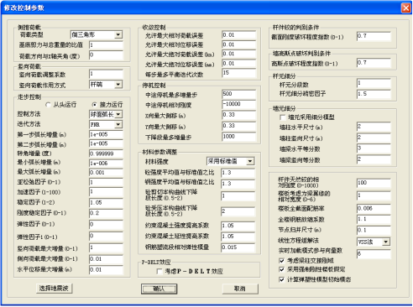Click the 墙柱水平尺寸 field
The width and height of the screenshot is (413, 307).
[374, 127]
